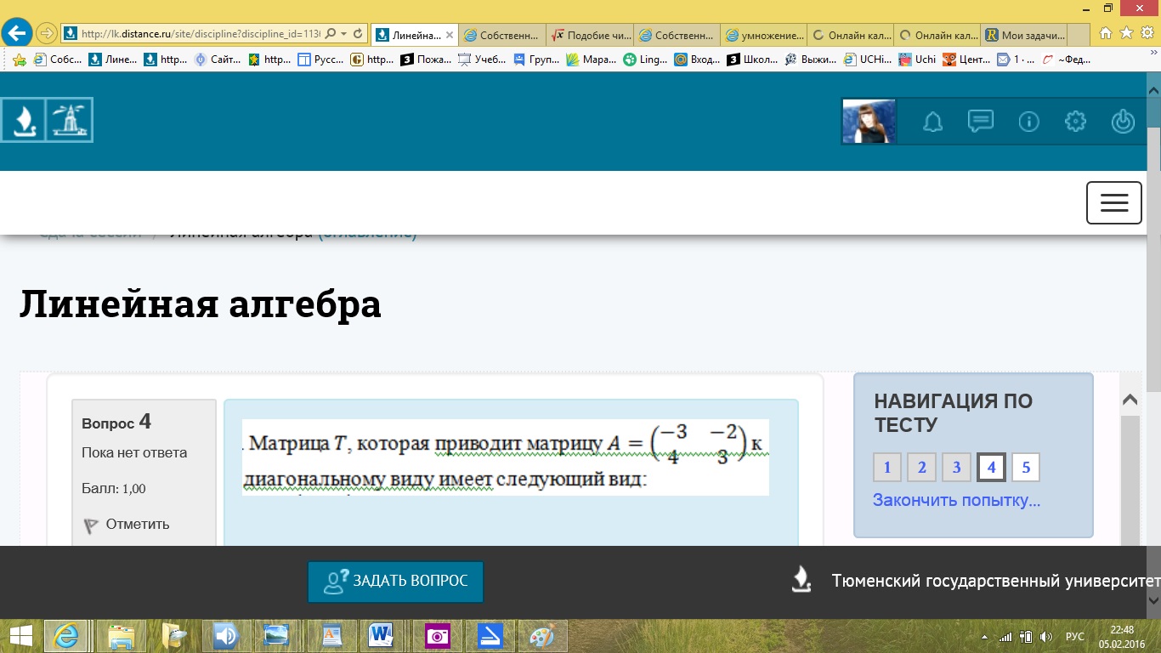This screenshot has height=653, width=1161.
Task: Click the info circle icon in header
Action: click(x=1028, y=122)
